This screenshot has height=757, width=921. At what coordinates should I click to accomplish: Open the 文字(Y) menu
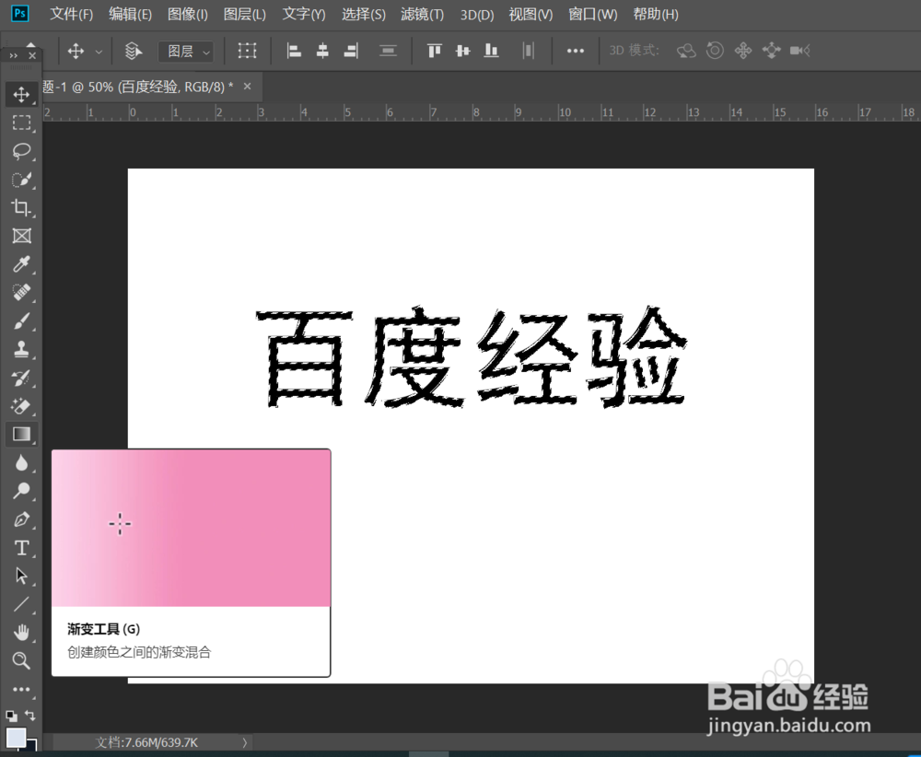pos(304,14)
